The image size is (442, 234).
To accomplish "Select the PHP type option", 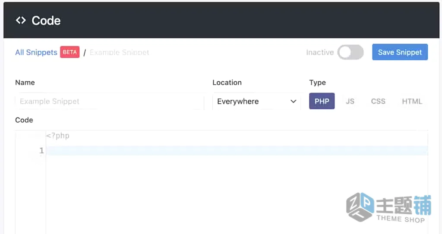I will pos(322,101).
